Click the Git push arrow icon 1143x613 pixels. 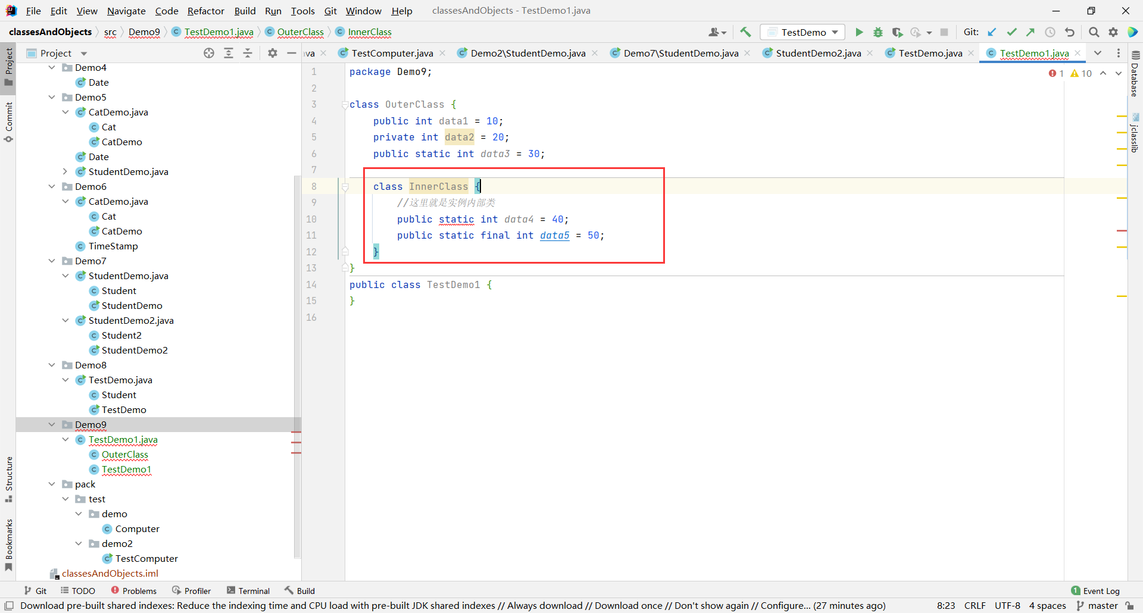[1030, 32]
